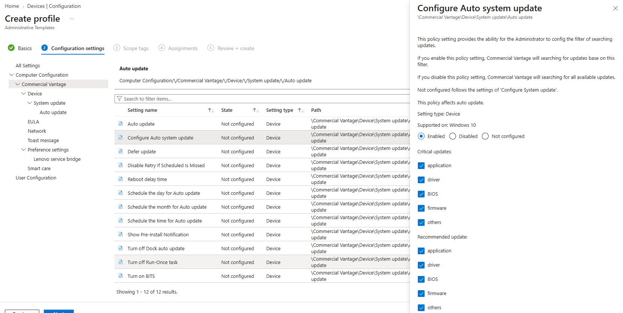Open Schedule the day for Auto update setting

pos(164,193)
